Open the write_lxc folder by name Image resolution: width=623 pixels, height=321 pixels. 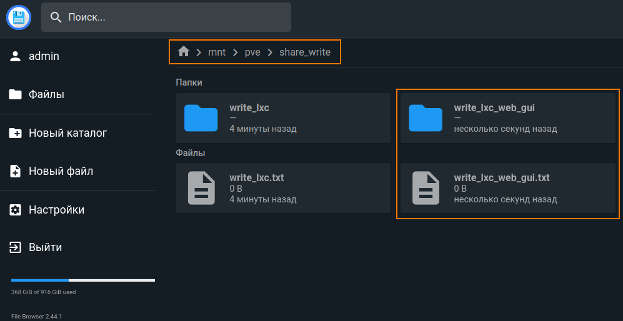point(249,107)
